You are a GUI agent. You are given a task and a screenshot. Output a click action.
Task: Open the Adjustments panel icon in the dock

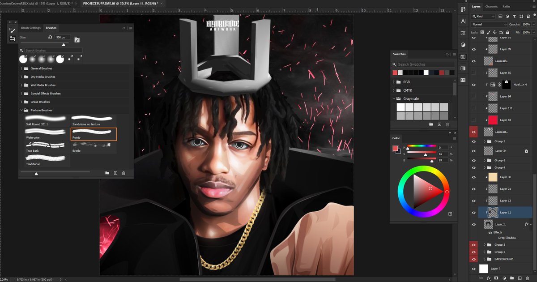tap(463, 45)
